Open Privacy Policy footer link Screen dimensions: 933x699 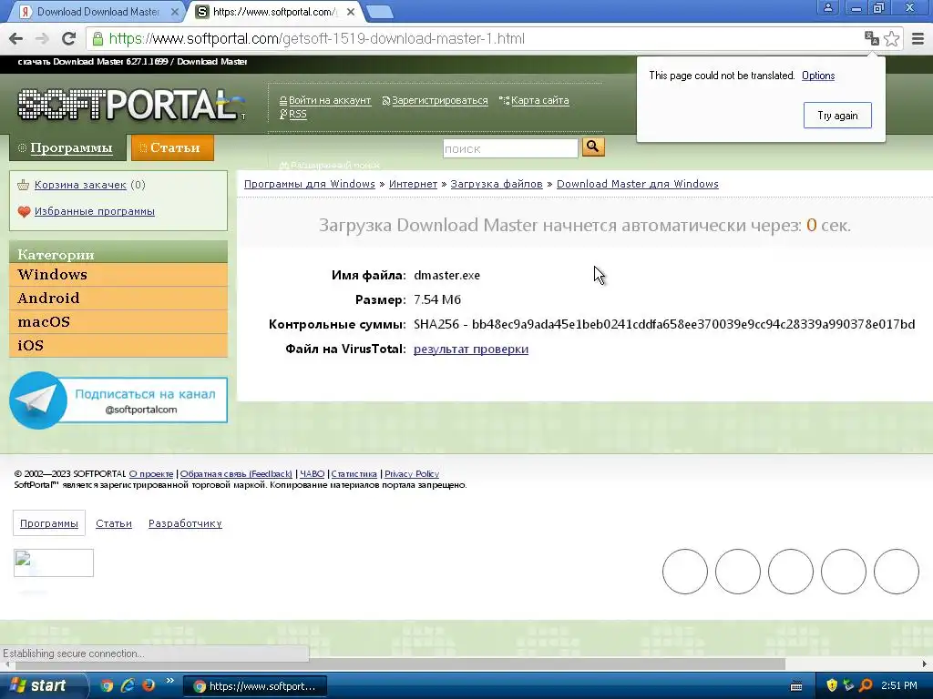click(x=412, y=473)
